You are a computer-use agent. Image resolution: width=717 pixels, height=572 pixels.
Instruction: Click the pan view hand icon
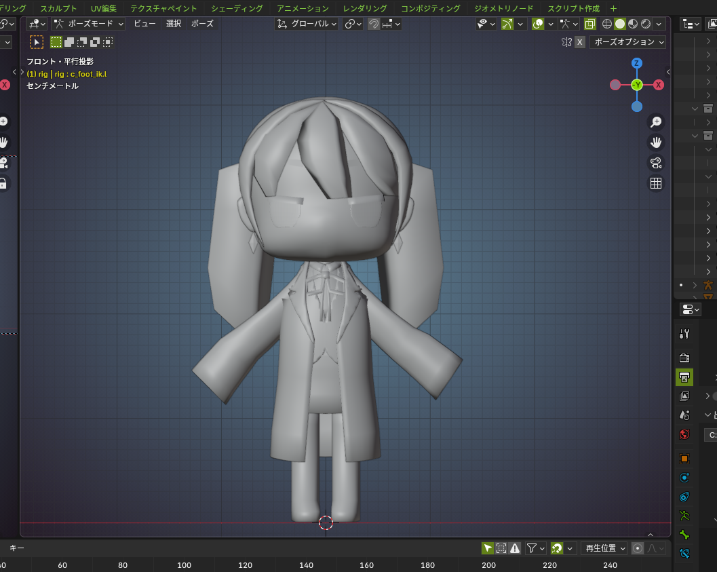point(656,142)
